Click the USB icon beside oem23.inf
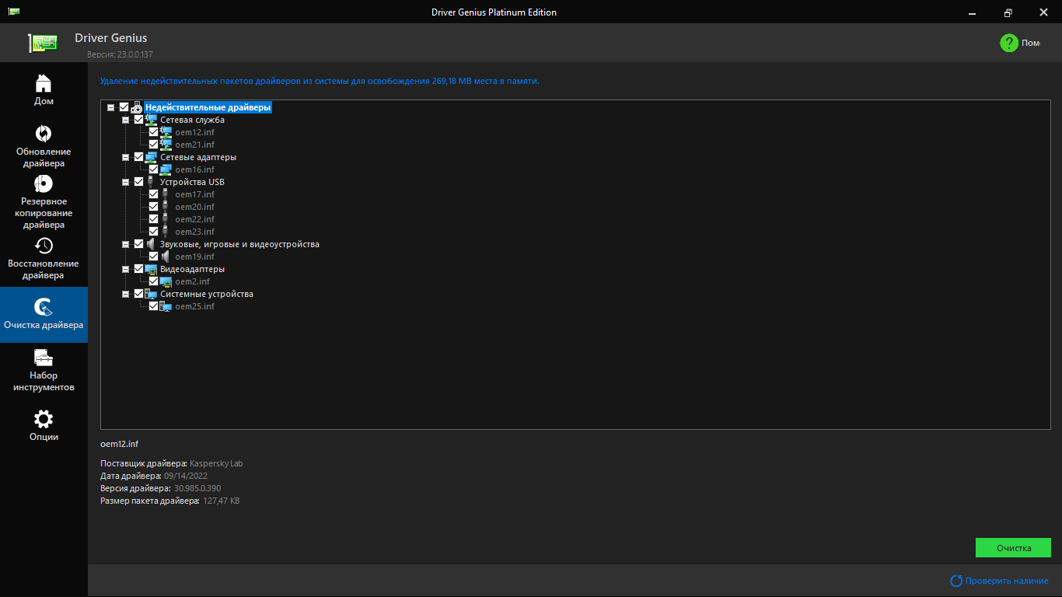The image size is (1062, 597). [165, 232]
